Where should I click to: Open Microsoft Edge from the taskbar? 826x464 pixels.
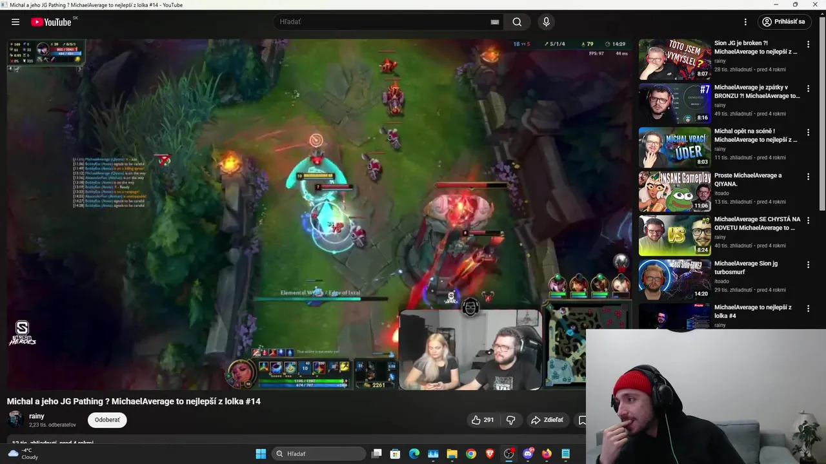point(414,454)
